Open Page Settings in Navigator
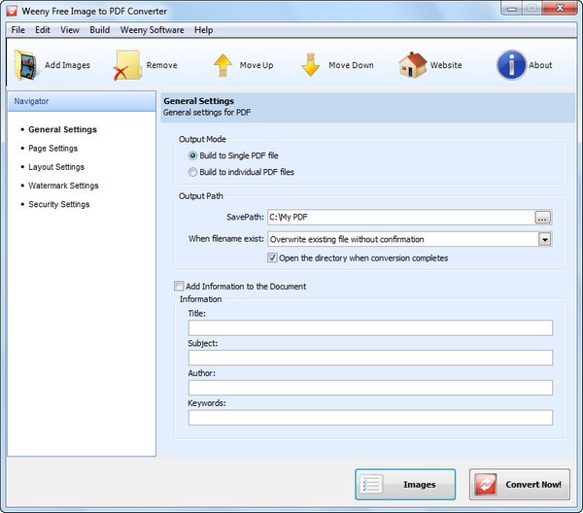Viewport: 583px width, 513px height. (x=52, y=149)
